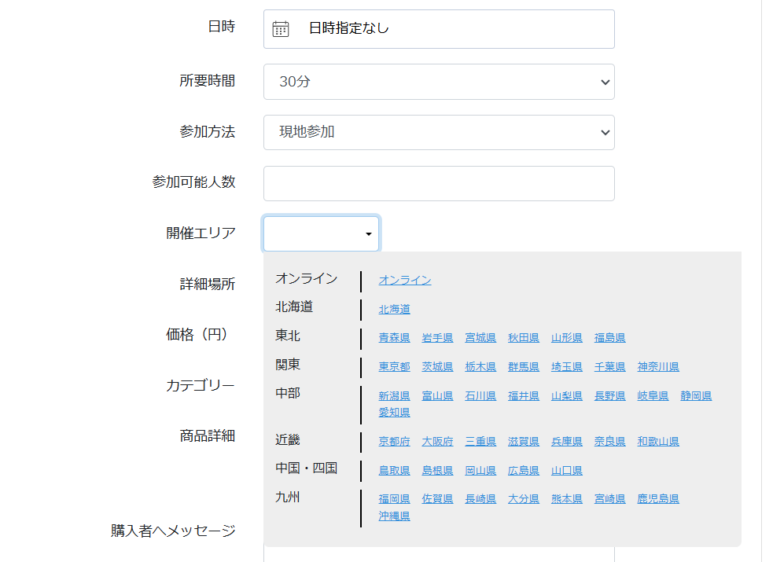Select 鹿児島県 prefecture link

click(x=658, y=498)
